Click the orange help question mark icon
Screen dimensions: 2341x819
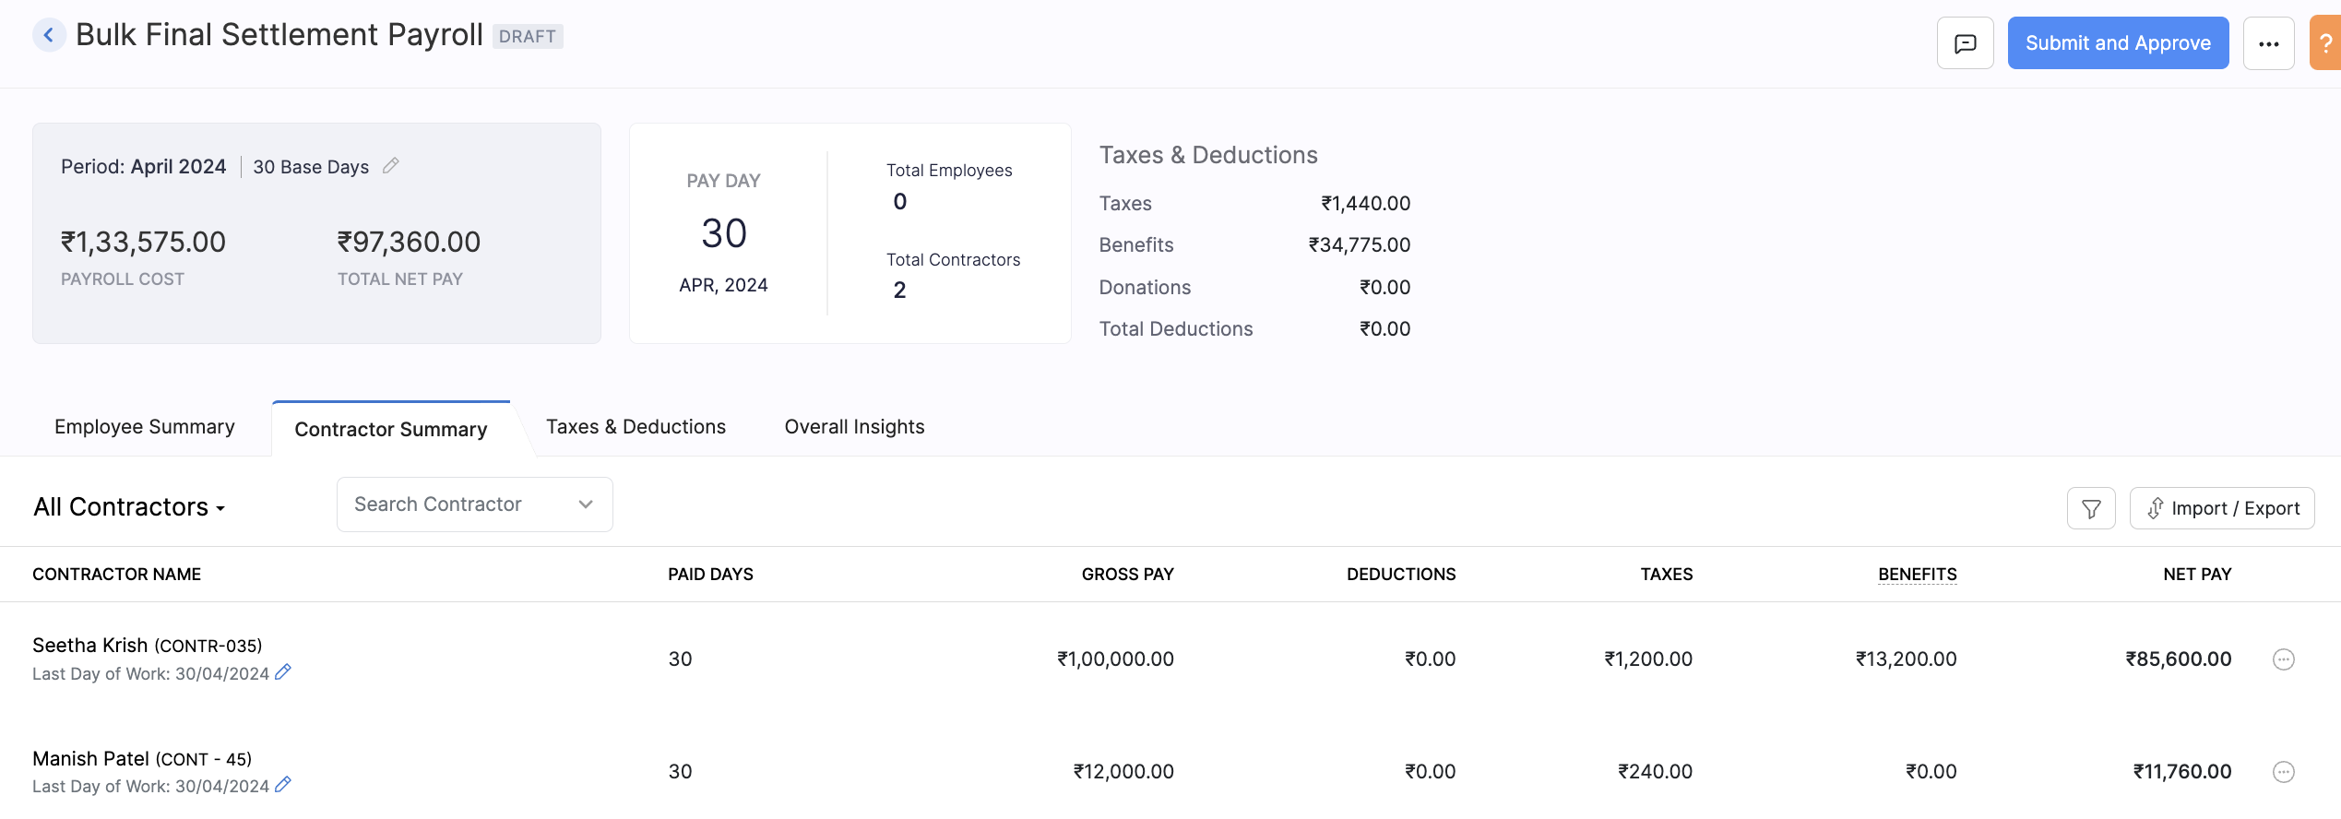[2325, 43]
